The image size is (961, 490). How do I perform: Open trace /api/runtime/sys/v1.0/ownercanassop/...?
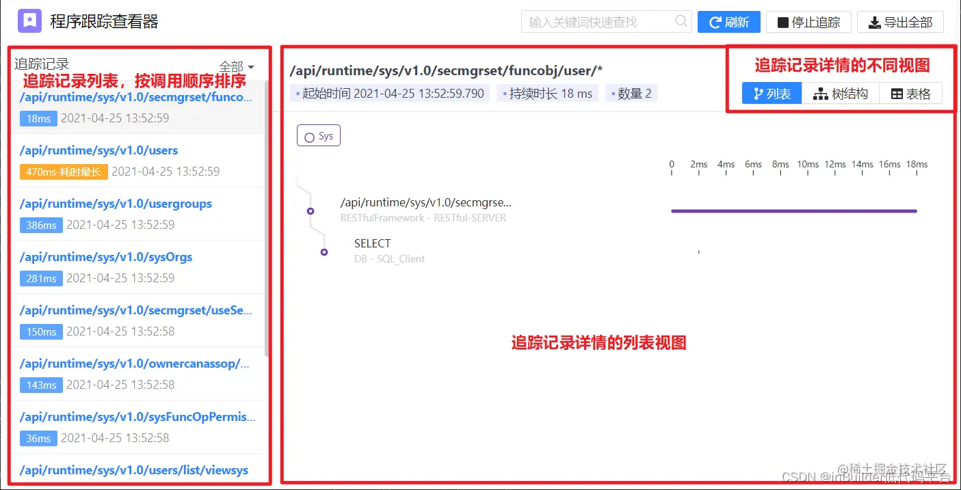point(135,364)
